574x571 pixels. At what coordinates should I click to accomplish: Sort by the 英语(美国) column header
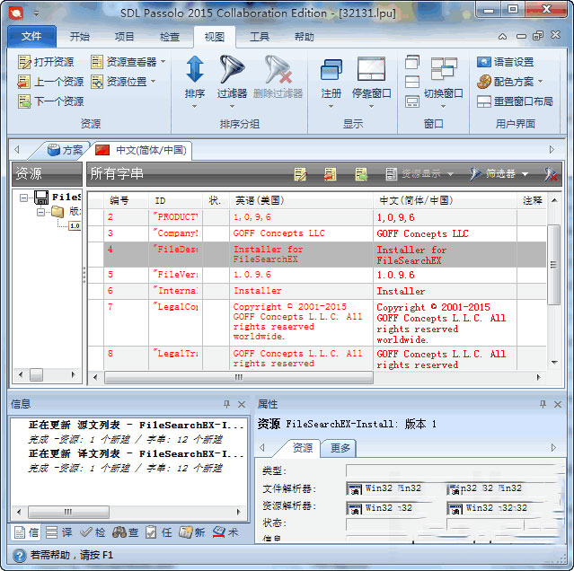coord(301,200)
